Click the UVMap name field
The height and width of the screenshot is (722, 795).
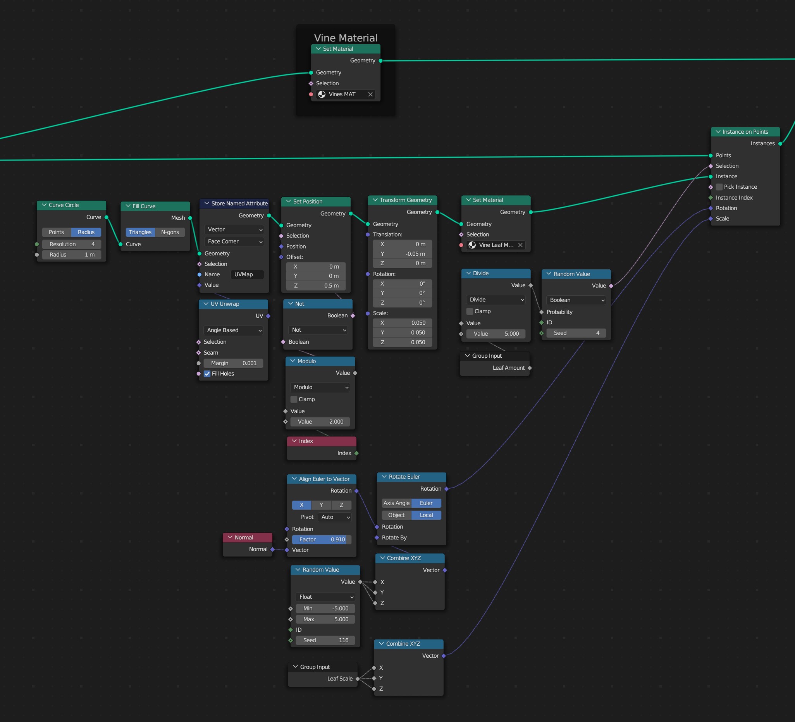tap(247, 275)
